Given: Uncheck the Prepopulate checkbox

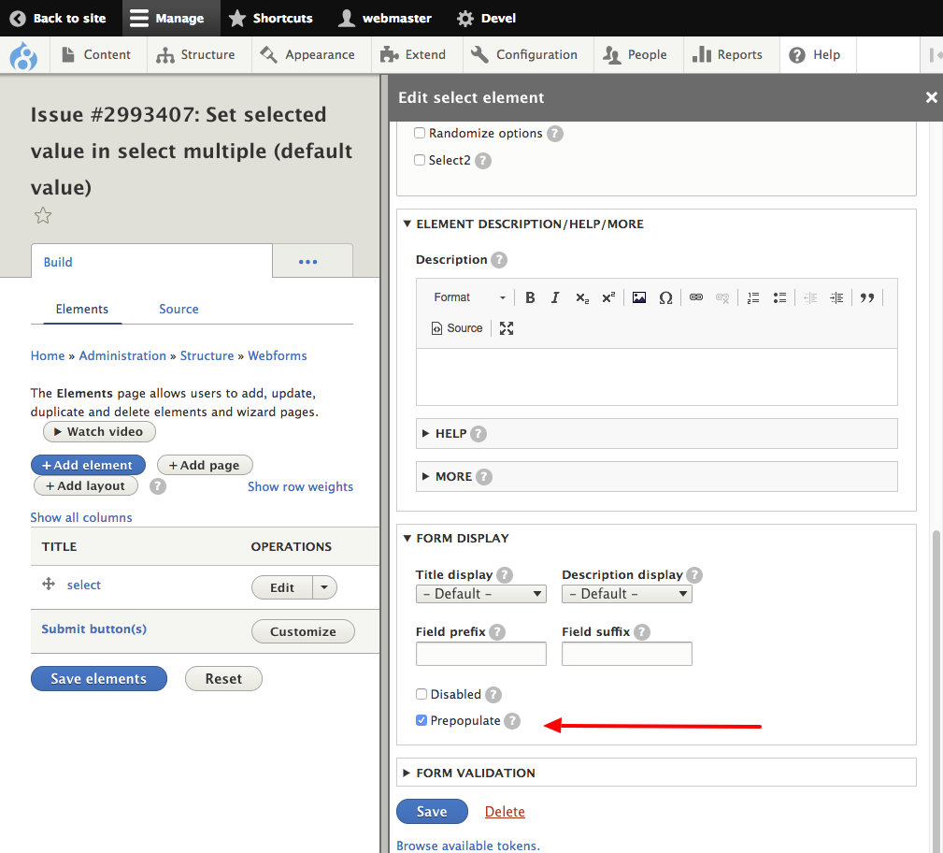Looking at the screenshot, I should click(x=421, y=720).
